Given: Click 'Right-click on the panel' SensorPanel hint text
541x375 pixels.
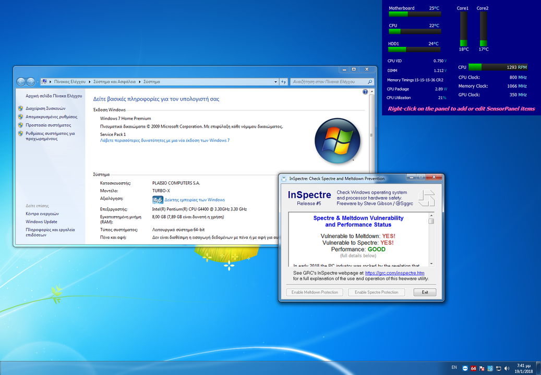Looking at the screenshot, I should pyautogui.click(x=461, y=109).
